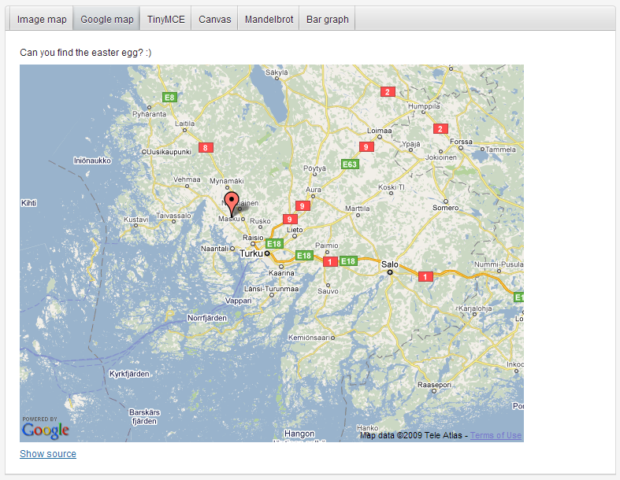620x480 pixels.
Task: Click the Sauvo label
Action: [328, 291]
